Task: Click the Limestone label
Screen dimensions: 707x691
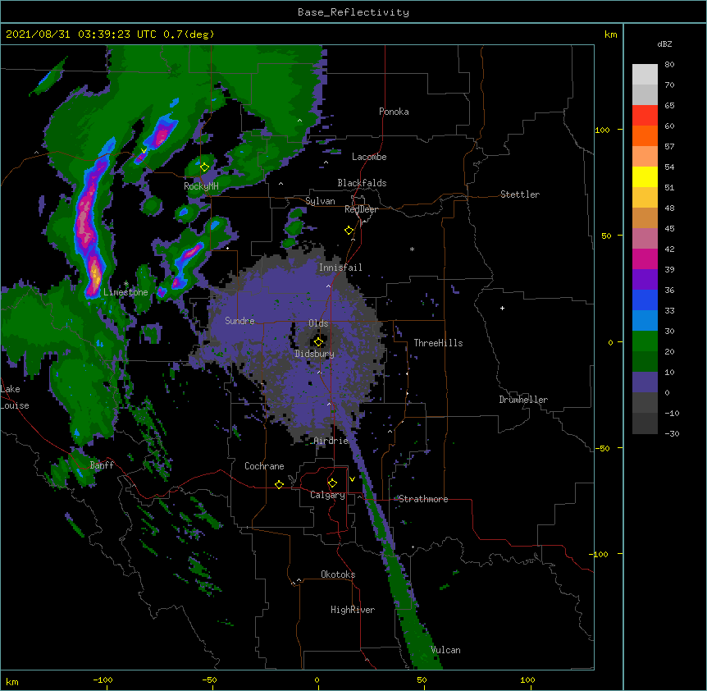Action: tap(125, 292)
